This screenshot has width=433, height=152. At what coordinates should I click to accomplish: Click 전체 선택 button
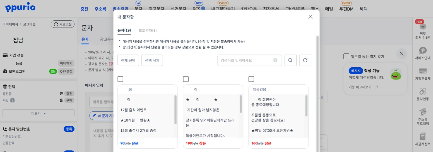click(128, 60)
